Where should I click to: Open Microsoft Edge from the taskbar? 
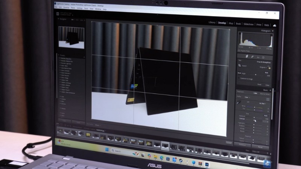click(161, 157)
